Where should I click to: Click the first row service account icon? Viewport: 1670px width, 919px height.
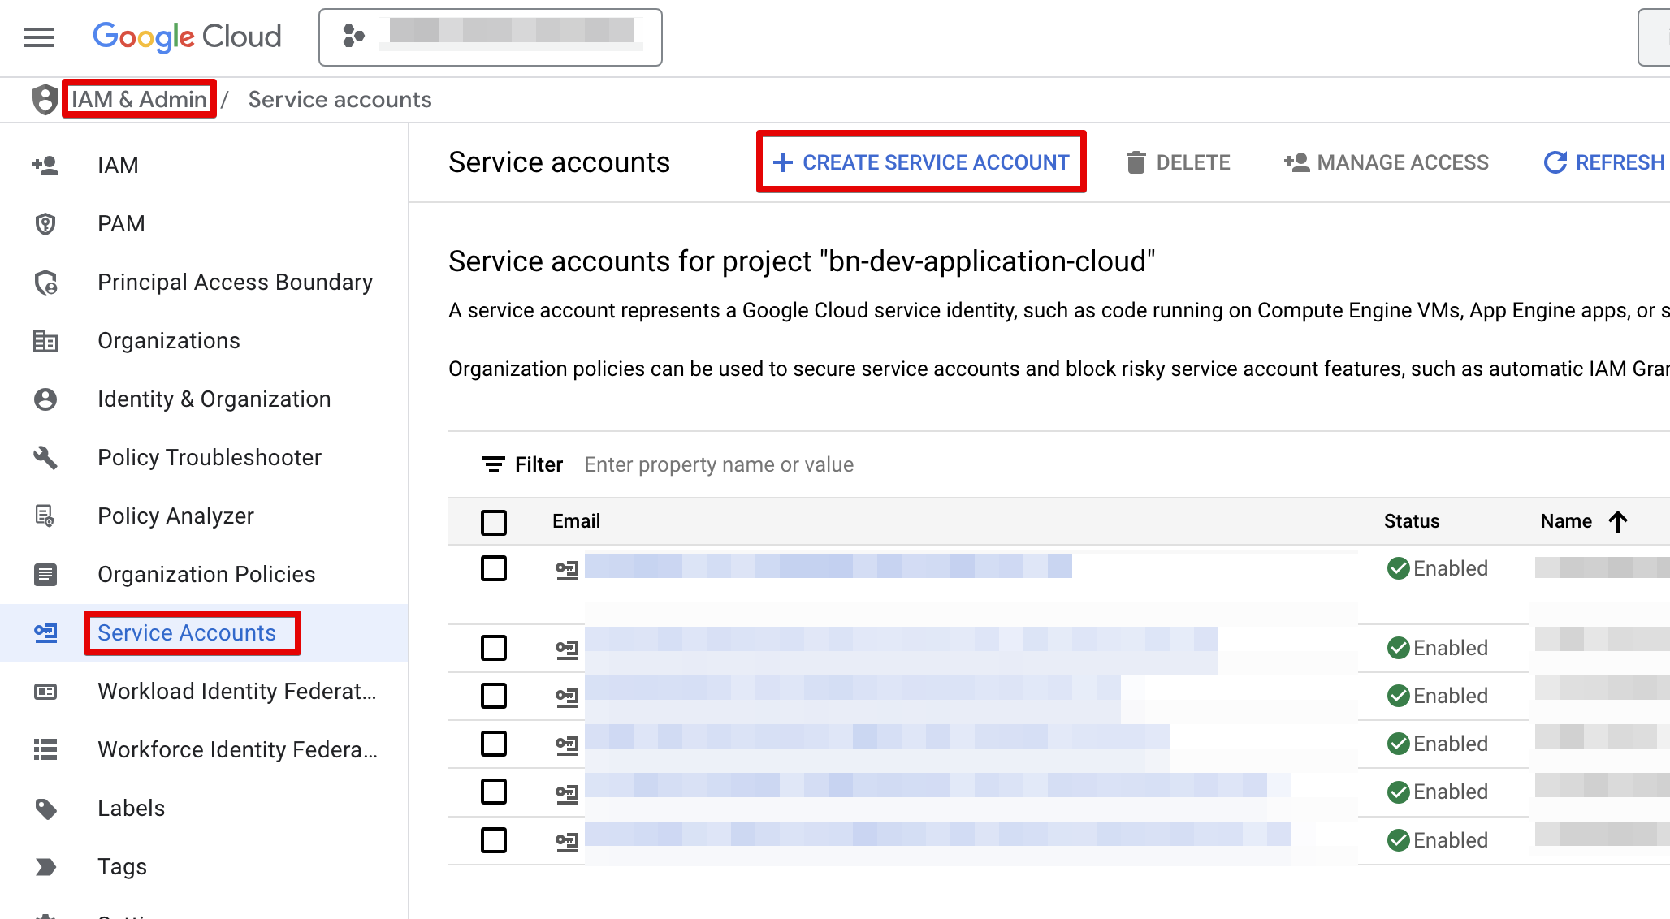567,570
